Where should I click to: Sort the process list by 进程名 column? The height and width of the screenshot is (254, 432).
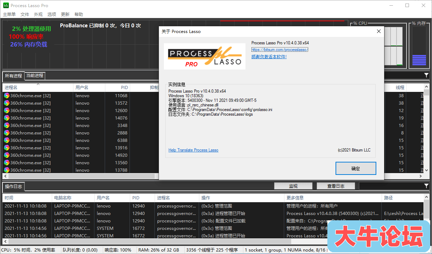(38, 87)
